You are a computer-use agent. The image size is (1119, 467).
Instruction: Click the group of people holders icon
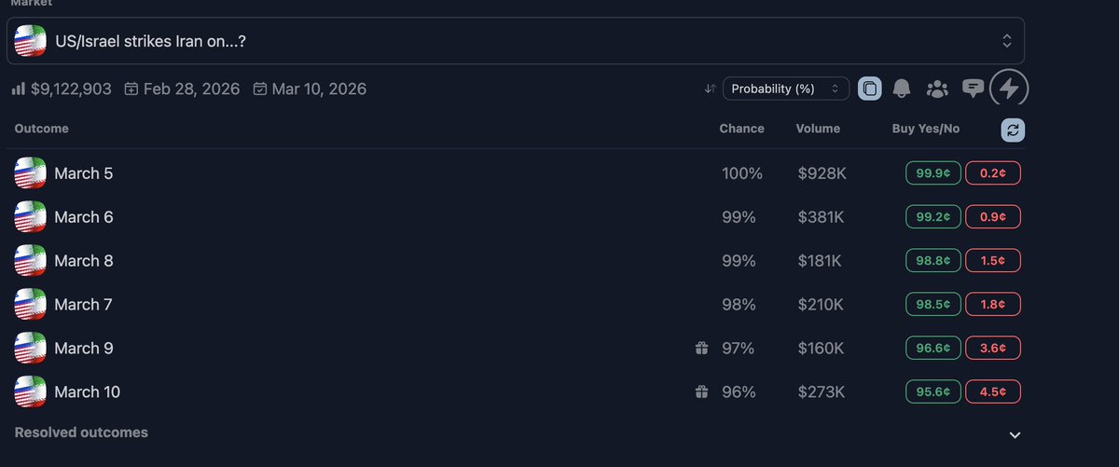[x=937, y=89]
